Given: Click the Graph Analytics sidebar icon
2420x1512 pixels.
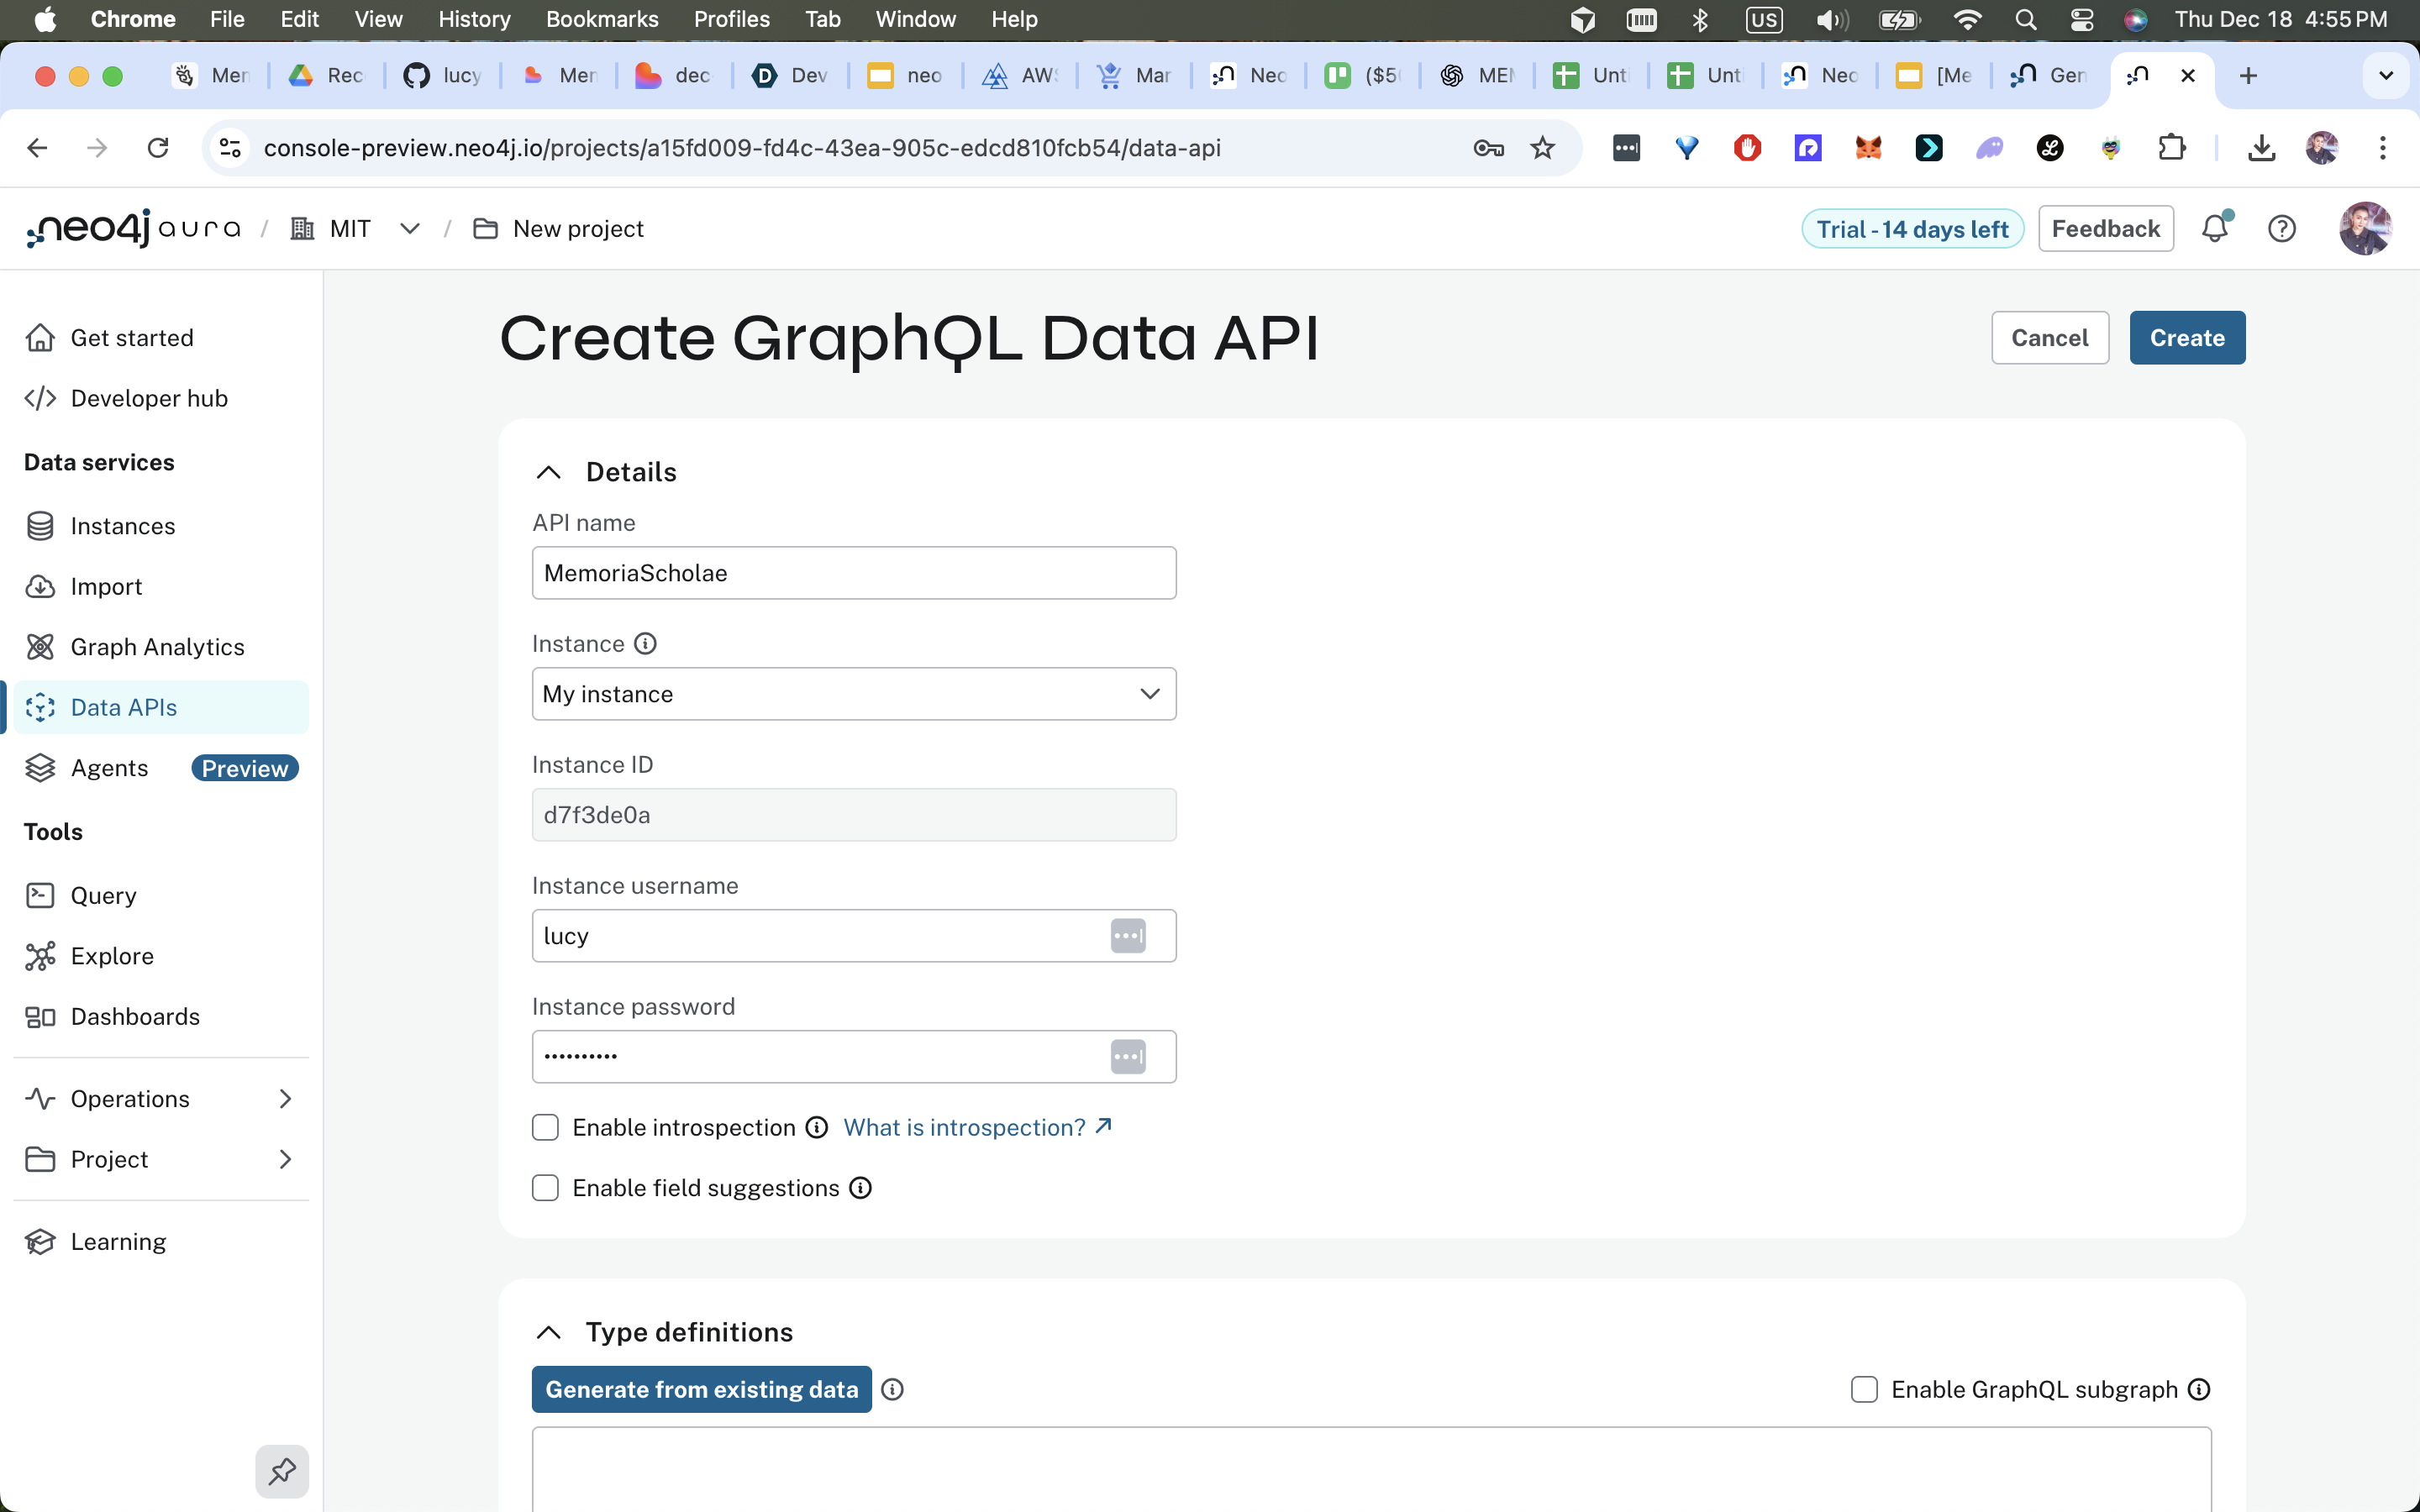Looking at the screenshot, I should tap(40, 647).
